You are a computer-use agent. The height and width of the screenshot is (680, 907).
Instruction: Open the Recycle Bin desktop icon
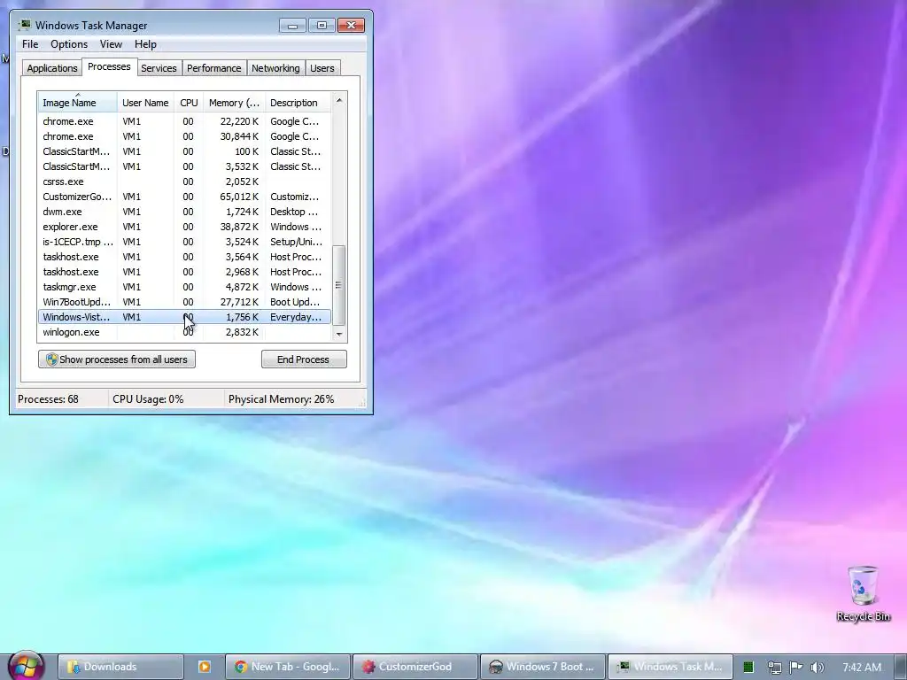click(x=863, y=593)
